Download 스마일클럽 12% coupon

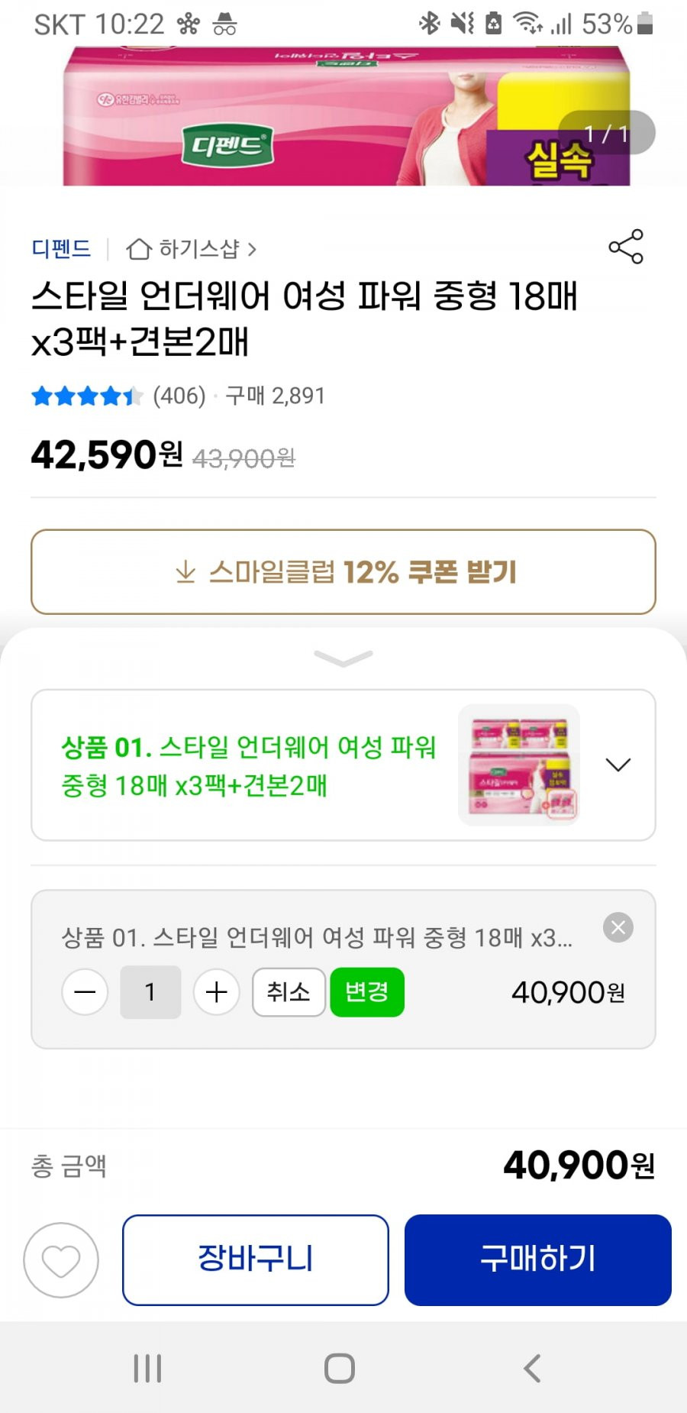[343, 572]
